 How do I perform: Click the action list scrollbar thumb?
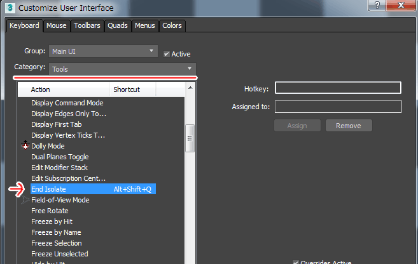(x=190, y=138)
